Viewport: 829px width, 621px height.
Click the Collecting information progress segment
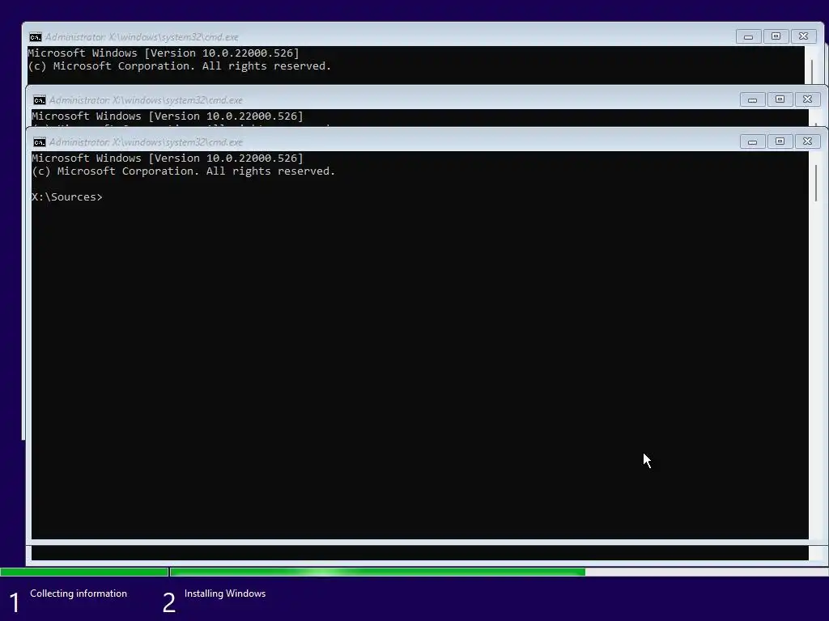84,572
